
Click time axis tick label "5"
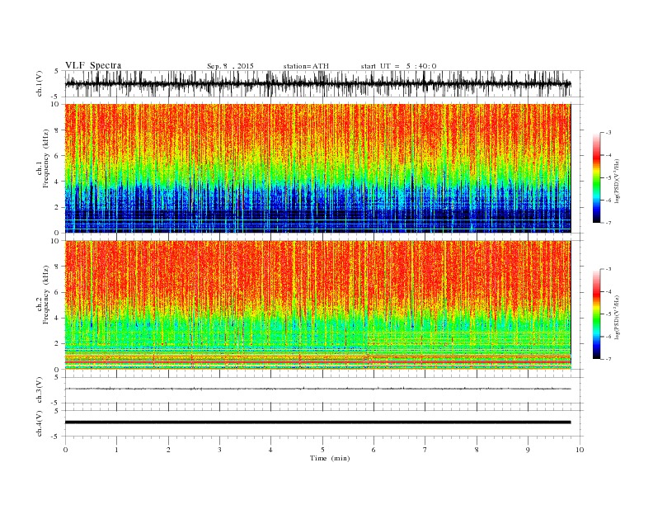[322, 450]
